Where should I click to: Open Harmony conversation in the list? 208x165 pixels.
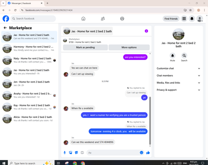pyautogui.click(x=29, y=48)
